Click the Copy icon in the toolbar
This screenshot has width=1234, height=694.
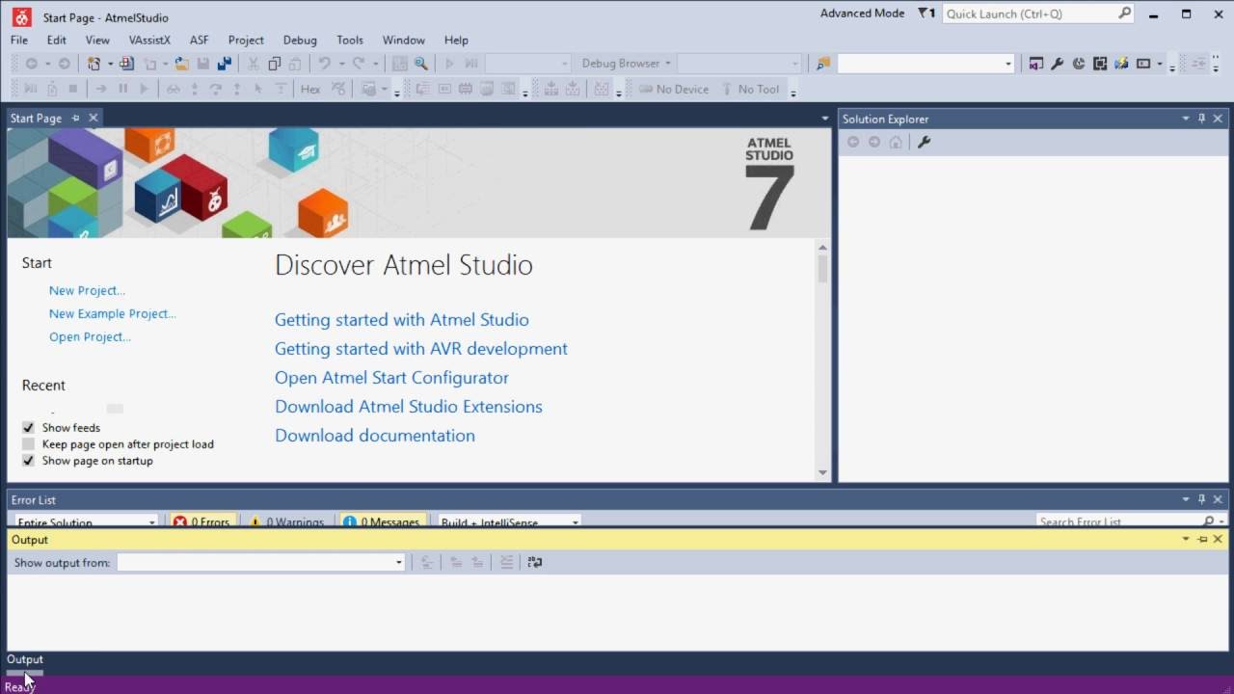(275, 64)
